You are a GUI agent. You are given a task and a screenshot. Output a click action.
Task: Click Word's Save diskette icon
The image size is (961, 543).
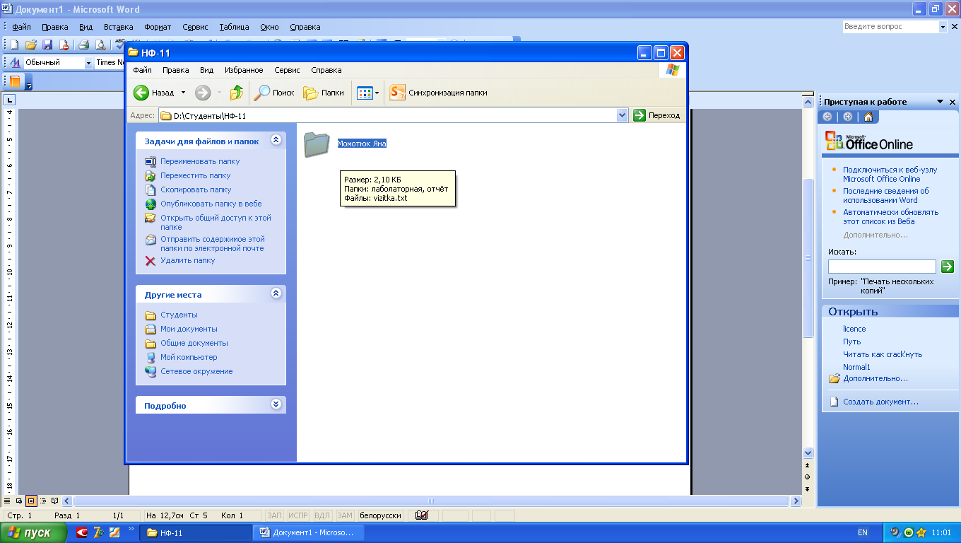47,45
